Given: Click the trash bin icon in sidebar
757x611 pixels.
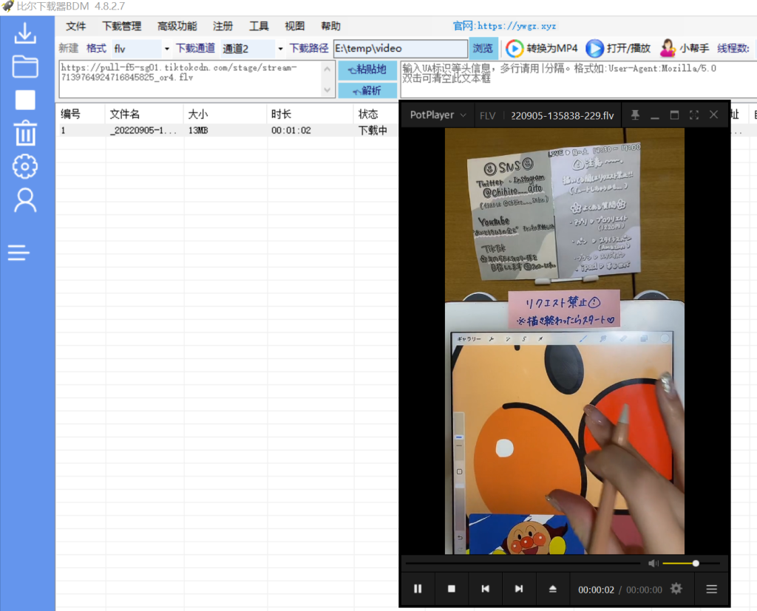Looking at the screenshot, I should pyautogui.click(x=25, y=133).
